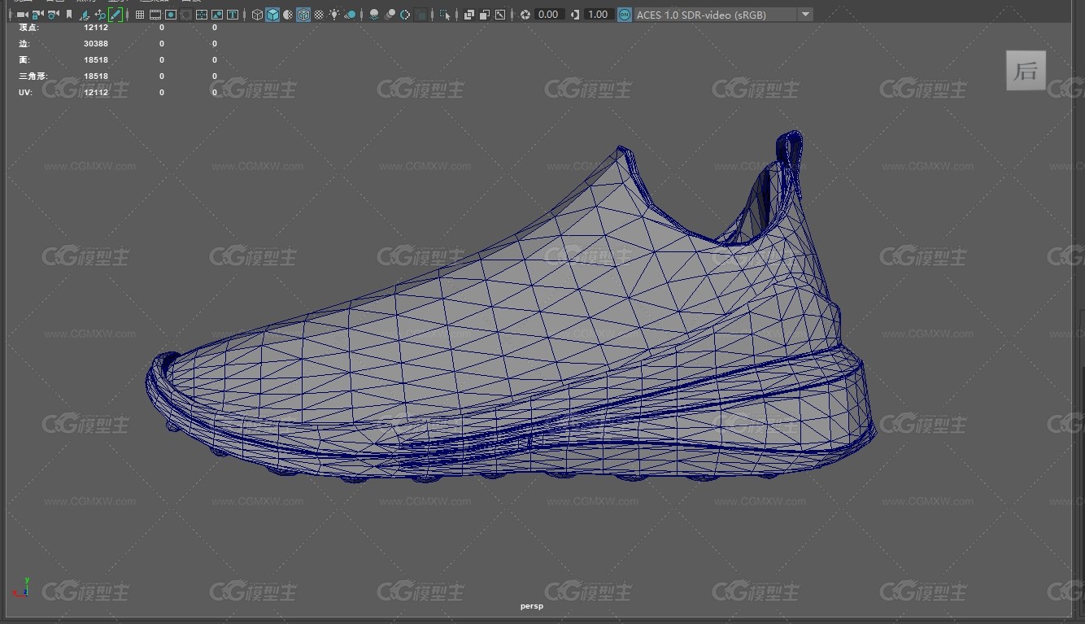Open the ACES 1.0 SDR-video dropdown
This screenshot has width=1085, height=624.
(723, 15)
